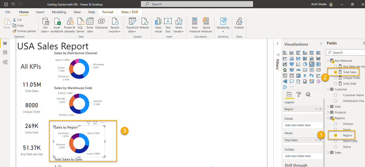Check the Customer Name field

[x=335, y=95]
